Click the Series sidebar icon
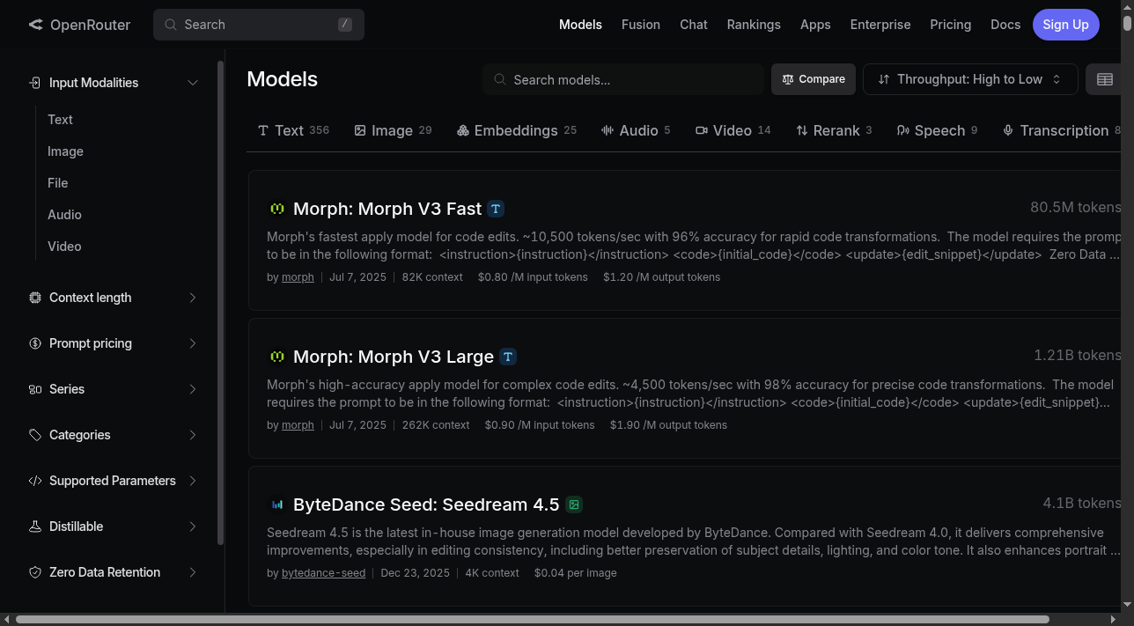The image size is (1134, 626). point(35,389)
